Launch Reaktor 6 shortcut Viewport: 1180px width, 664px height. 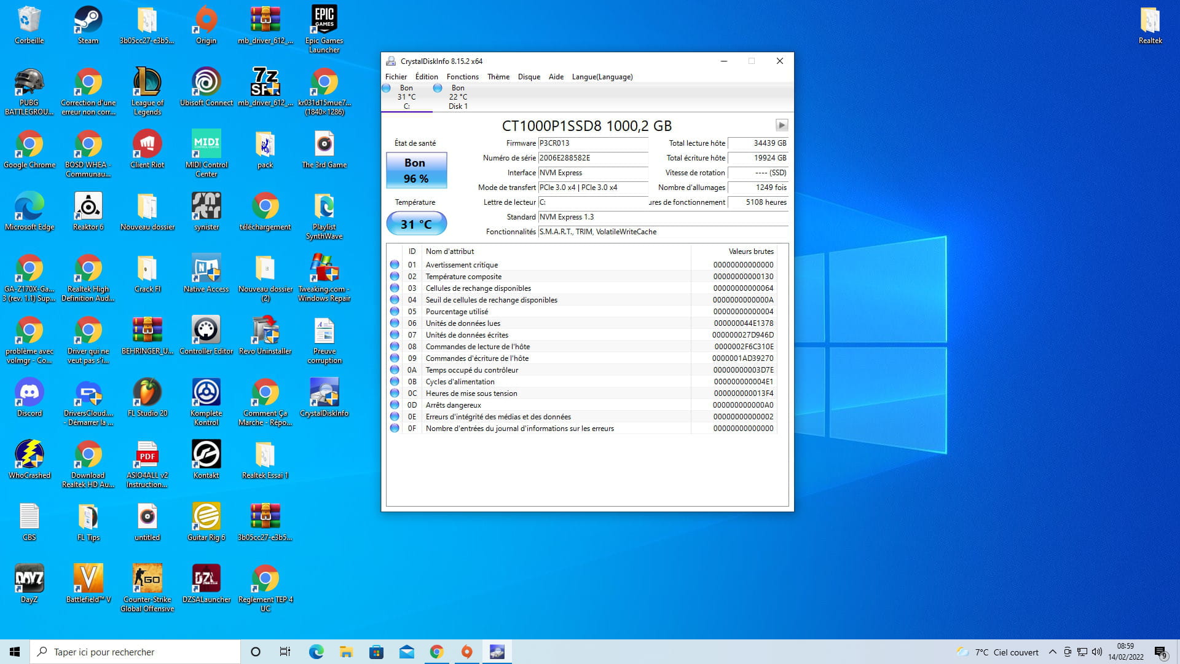click(x=88, y=211)
